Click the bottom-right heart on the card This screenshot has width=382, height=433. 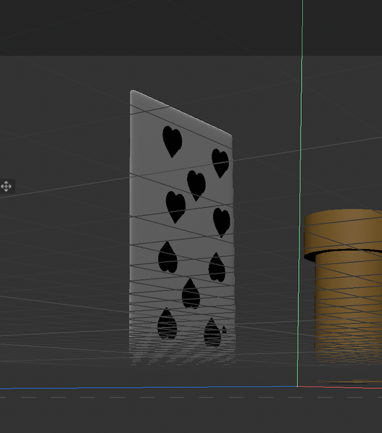pyautogui.click(x=212, y=332)
